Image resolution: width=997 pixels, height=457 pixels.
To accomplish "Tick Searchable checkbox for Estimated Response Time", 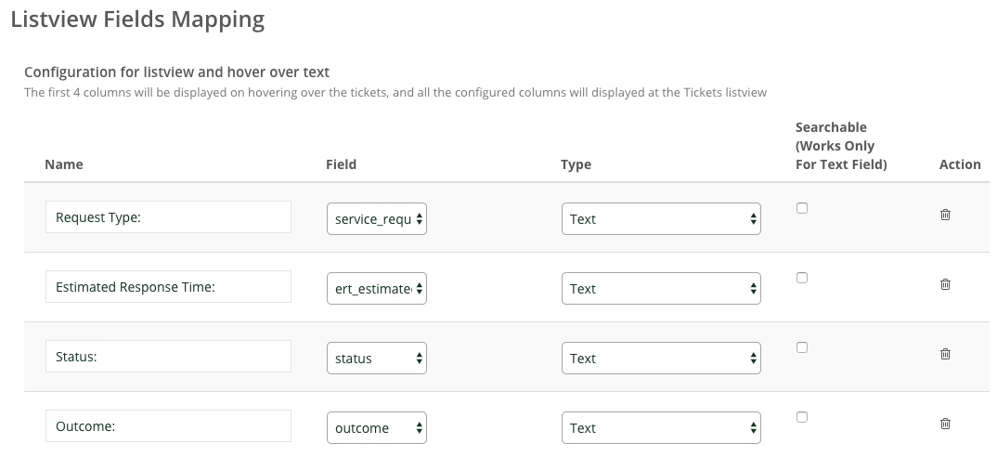I will coord(802,278).
